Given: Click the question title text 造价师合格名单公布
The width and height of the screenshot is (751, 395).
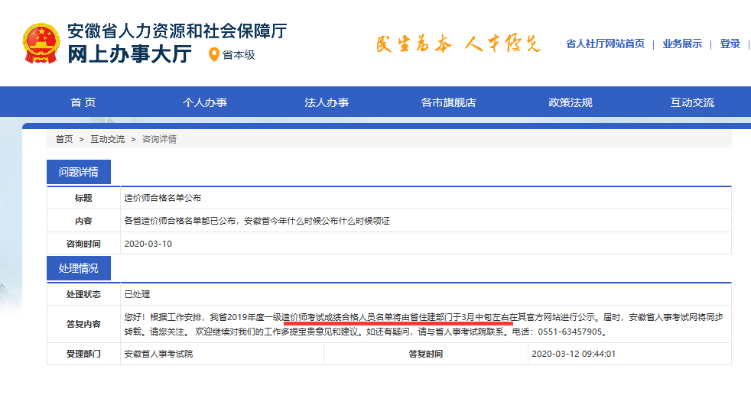Looking at the screenshot, I should point(163,198).
